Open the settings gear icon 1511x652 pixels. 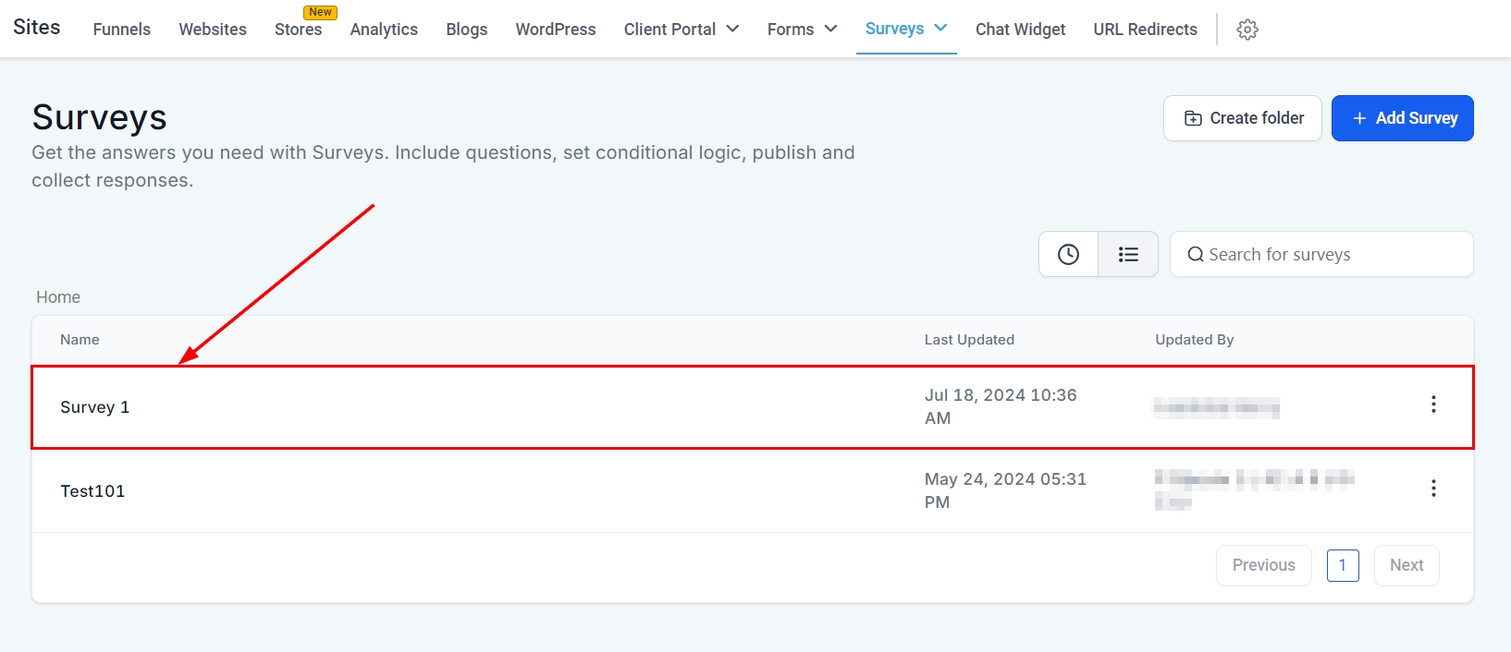[x=1247, y=30]
